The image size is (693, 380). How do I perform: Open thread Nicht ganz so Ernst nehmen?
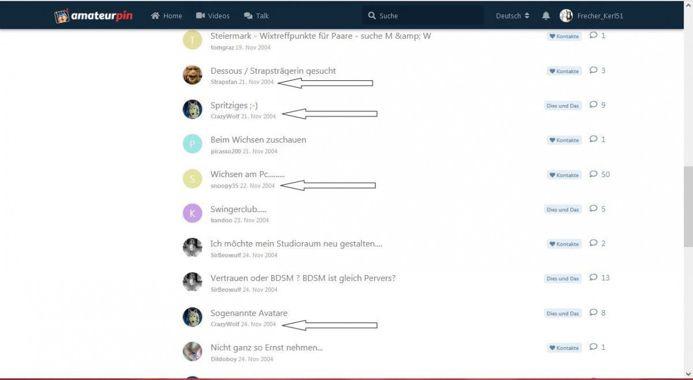pos(266,348)
